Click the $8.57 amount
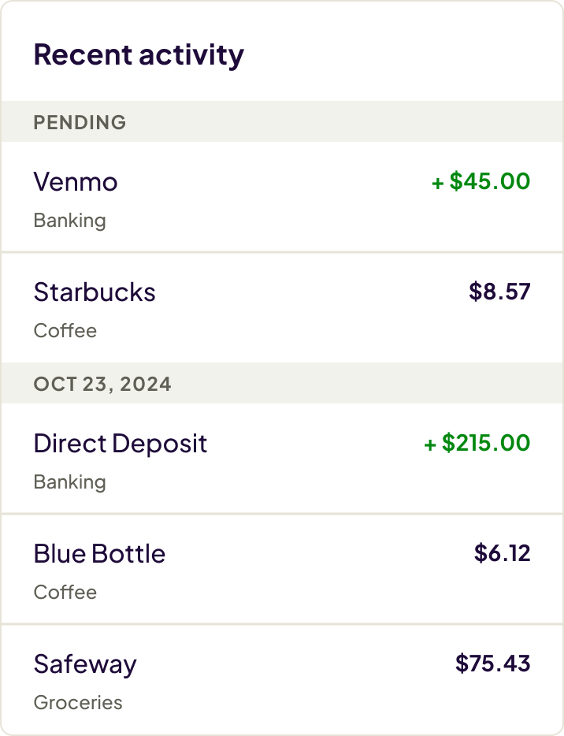Image resolution: width=564 pixels, height=736 pixels. click(499, 292)
